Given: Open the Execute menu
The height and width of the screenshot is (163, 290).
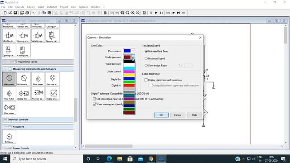Looking at the screenshot, I should pos(20,7).
